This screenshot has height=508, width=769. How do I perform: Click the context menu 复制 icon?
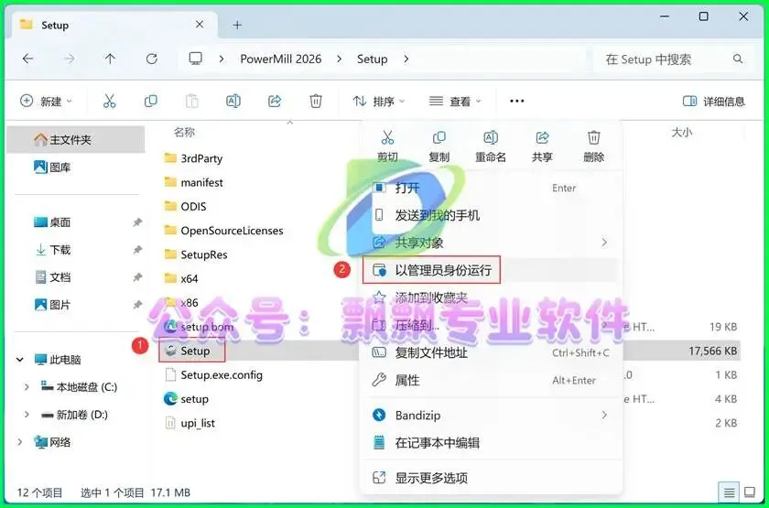tap(439, 138)
